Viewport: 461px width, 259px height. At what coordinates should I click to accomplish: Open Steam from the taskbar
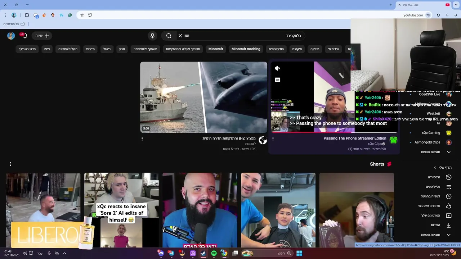click(x=203, y=253)
